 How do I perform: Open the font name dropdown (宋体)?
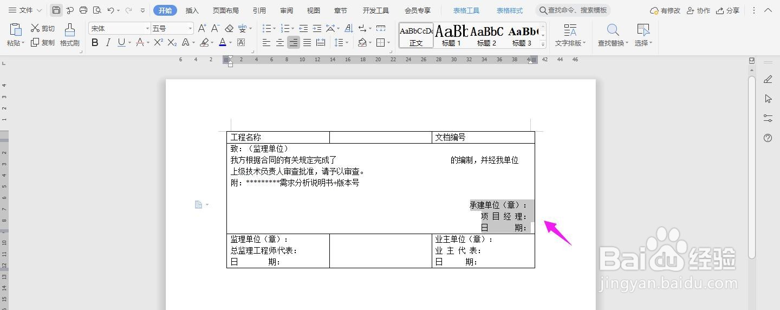pos(147,28)
